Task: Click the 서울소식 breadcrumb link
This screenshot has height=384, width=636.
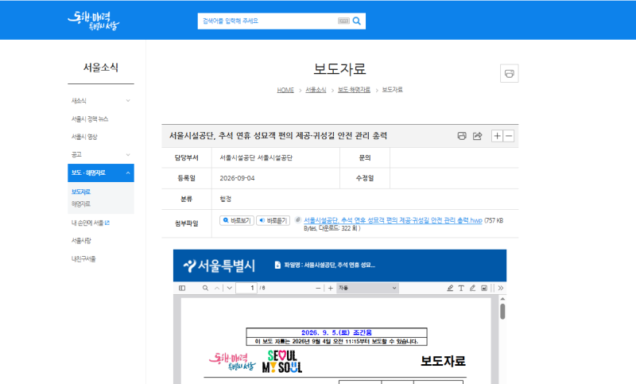Action: tap(316, 90)
